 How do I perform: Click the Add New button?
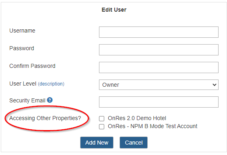[97, 143]
